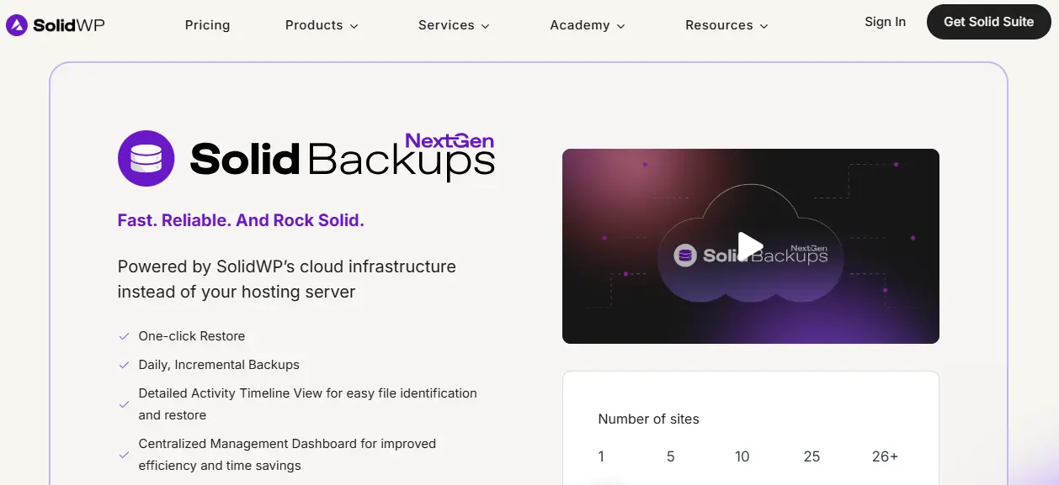Select Pricing in the navigation bar
1059x485 pixels.
tap(207, 25)
